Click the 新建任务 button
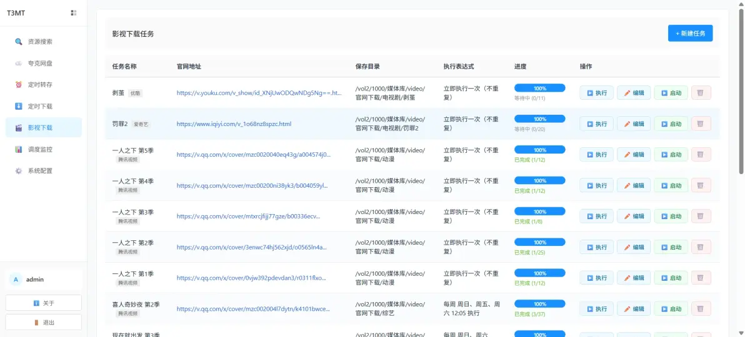 [689, 33]
